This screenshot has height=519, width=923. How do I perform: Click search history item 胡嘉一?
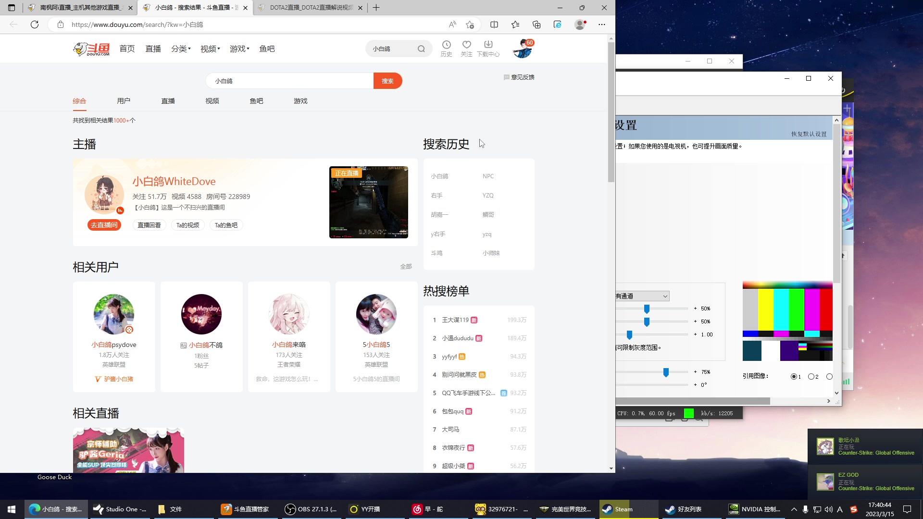pos(439,215)
